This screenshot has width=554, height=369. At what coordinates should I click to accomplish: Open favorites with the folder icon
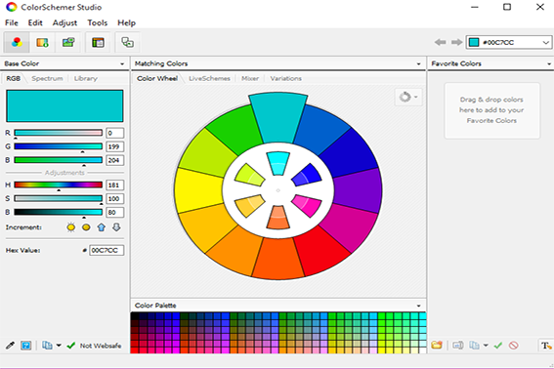point(437,346)
